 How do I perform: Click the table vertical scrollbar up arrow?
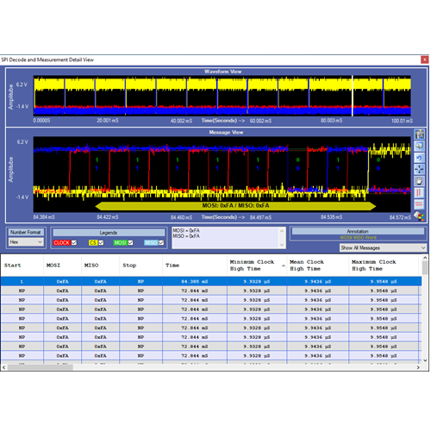tap(425, 258)
